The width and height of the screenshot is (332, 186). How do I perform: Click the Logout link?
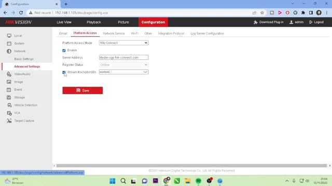click(x=319, y=22)
